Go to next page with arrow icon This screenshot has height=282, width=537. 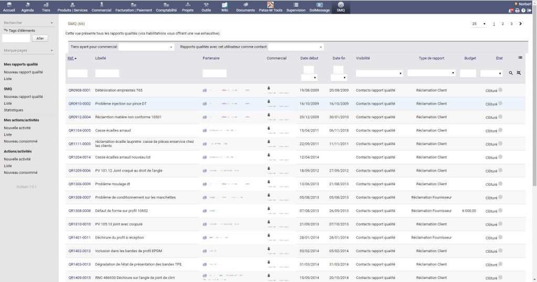point(520,24)
